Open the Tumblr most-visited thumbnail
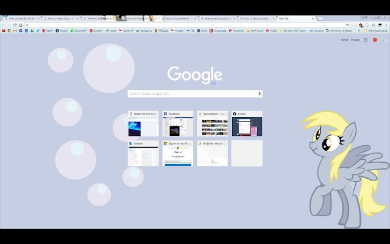The height and width of the screenshot is (244, 390). pyautogui.click(x=247, y=123)
